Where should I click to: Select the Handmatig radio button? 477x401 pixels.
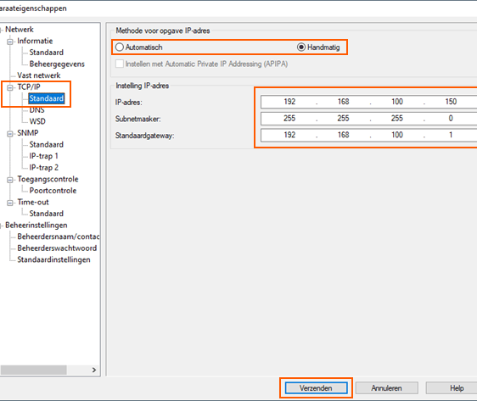tap(301, 47)
